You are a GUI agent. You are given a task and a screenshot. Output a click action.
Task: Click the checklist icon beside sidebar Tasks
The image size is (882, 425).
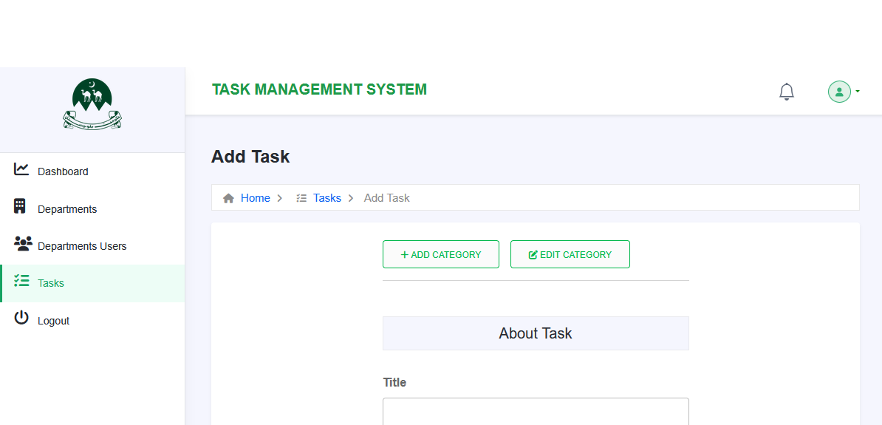pyautogui.click(x=21, y=281)
